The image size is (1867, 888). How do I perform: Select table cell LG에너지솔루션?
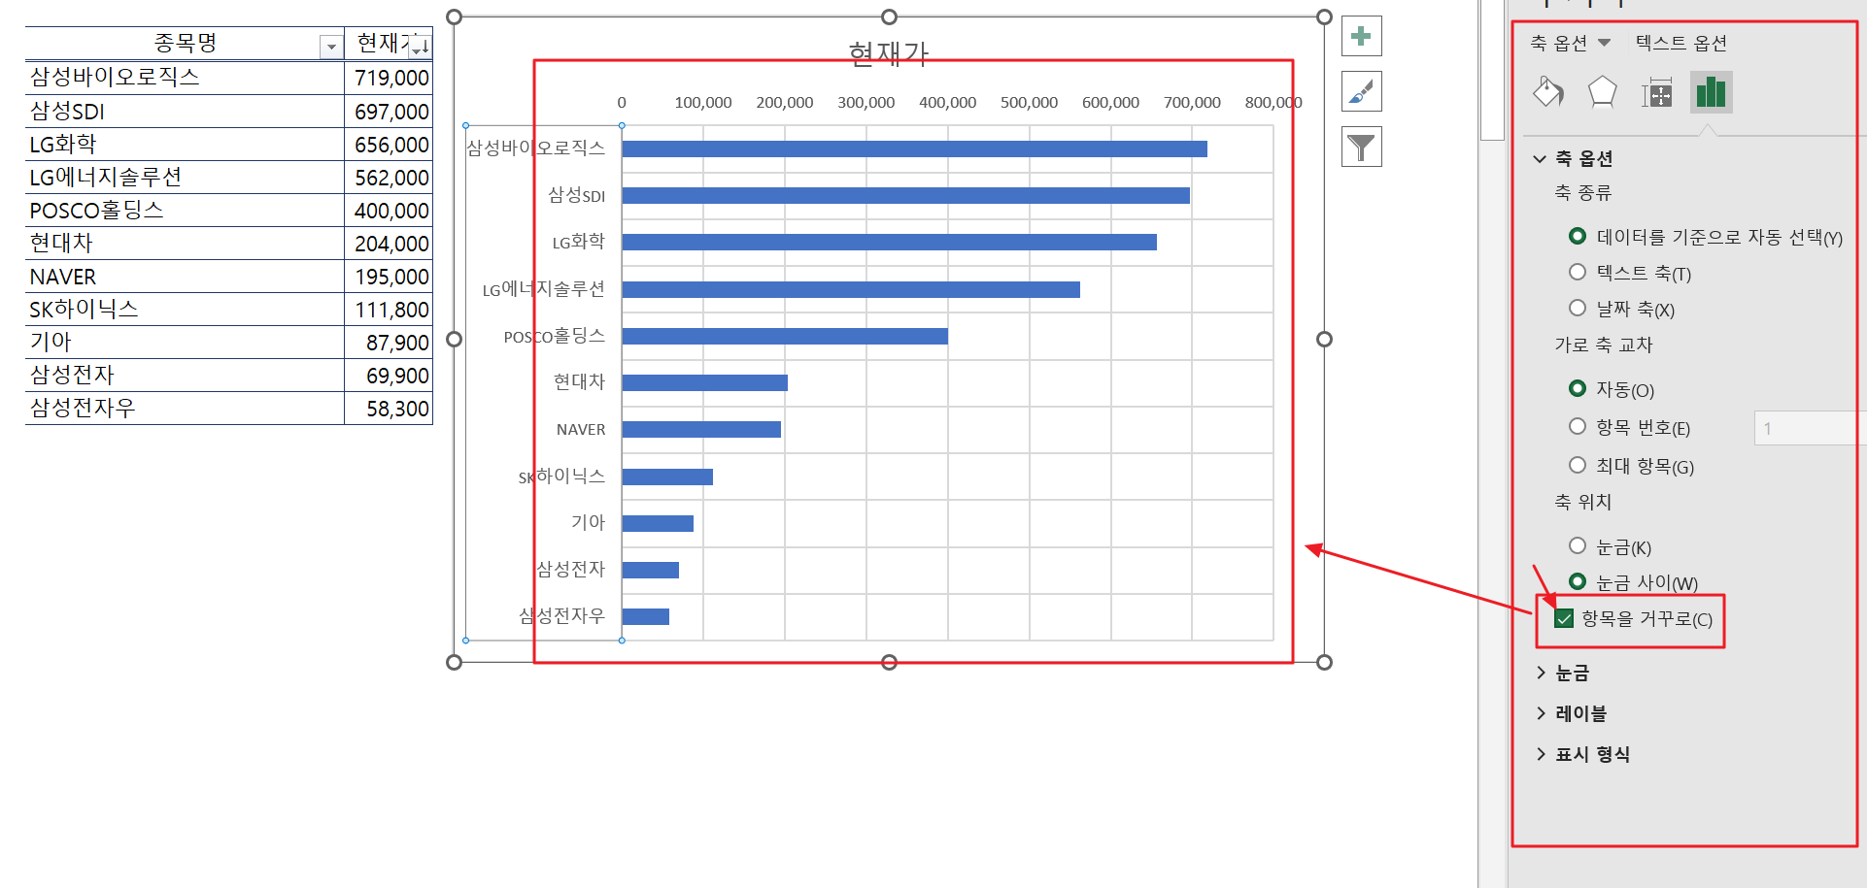[185, 177]
